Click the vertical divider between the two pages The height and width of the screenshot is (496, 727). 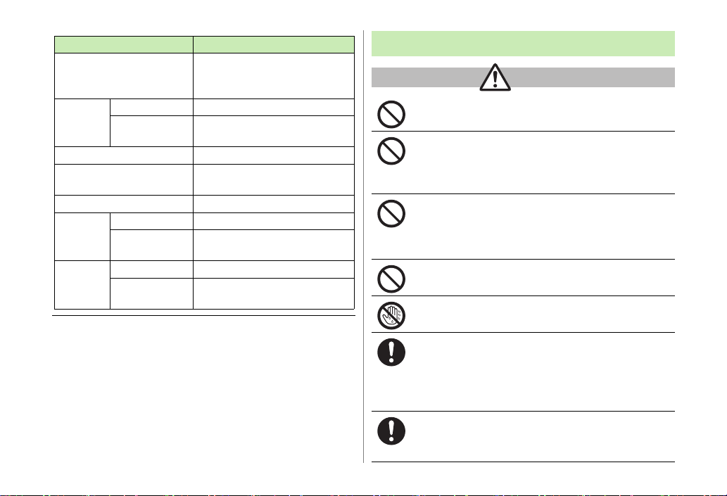coord(363,247)
